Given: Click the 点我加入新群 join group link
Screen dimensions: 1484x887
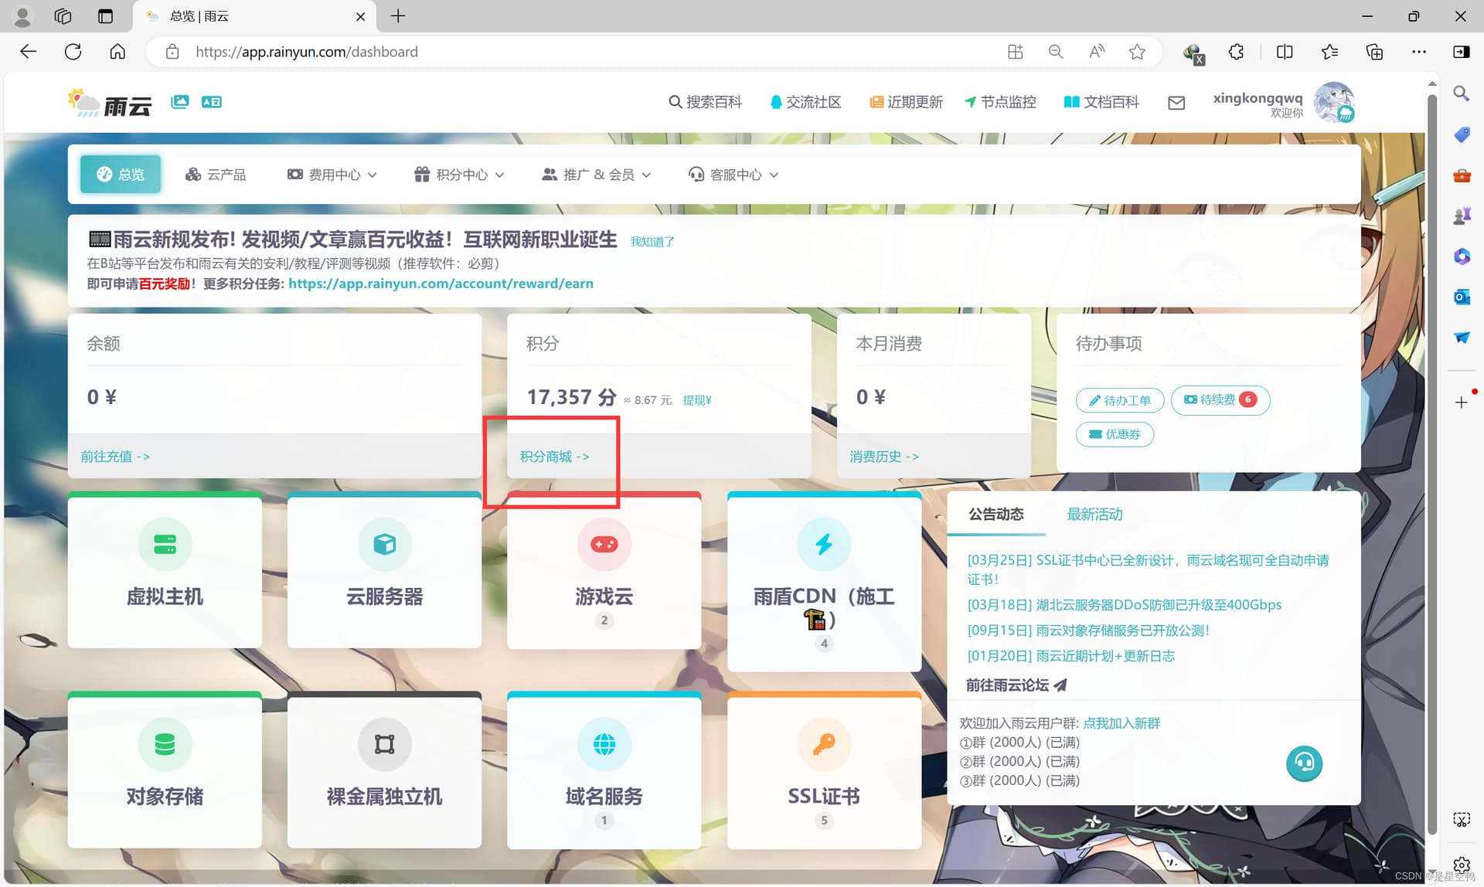Looking at the screenshot, I should [1122, 723].
